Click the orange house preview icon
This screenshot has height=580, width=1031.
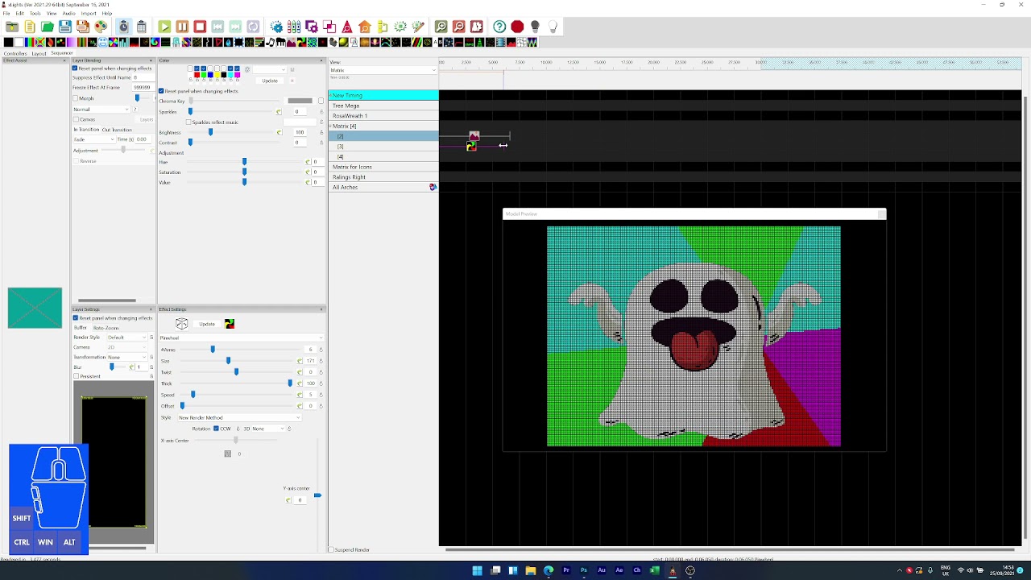click(365, 27)
